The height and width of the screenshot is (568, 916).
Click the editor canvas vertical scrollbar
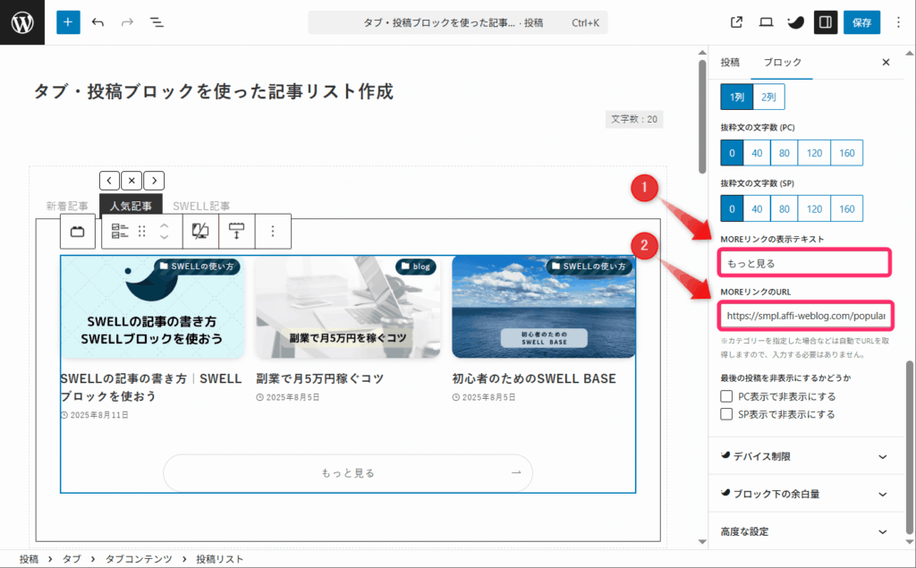(x=702, y=117)
